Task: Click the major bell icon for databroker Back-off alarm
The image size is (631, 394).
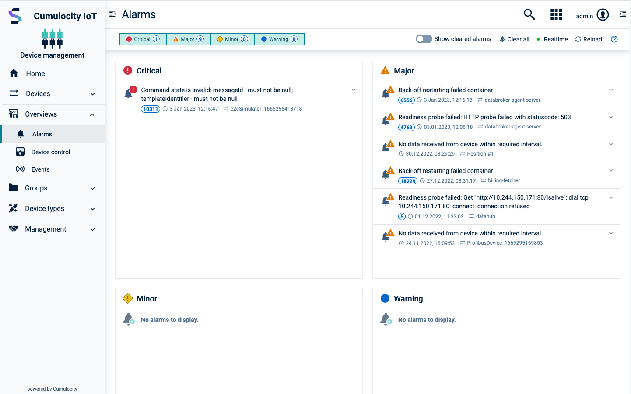Action: click(x=388, y=92)
